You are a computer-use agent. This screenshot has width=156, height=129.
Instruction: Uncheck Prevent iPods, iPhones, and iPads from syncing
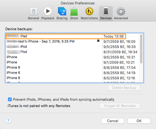pyautogui.click(x=10, y=99)
